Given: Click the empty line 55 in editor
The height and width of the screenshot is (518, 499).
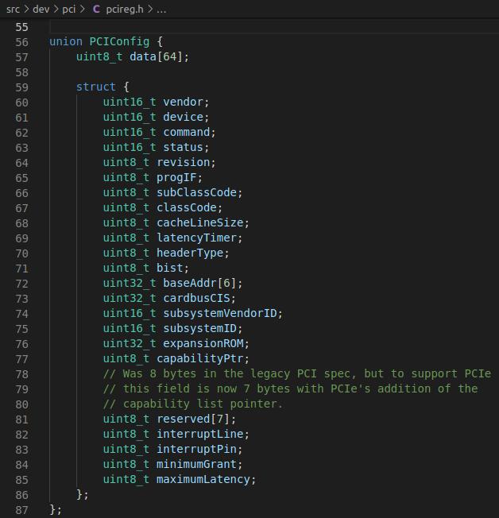Looking at the screenshot, I should pos(274,27).
